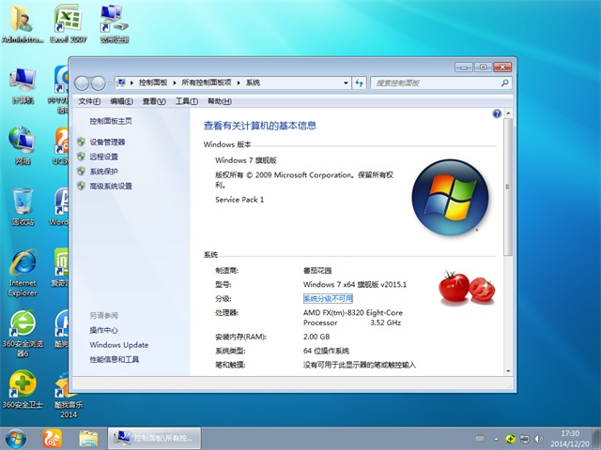Launch 360安全卫士 desktop shortcut
The height and width of the screenshot is (450, 601).
23,390
